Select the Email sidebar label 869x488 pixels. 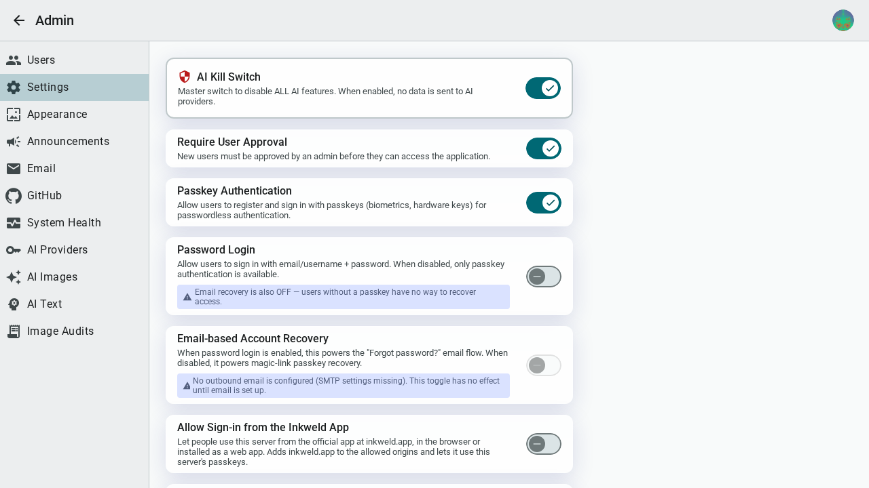(41, 169)
